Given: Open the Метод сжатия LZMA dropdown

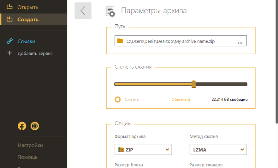Looking at the screenshot, I should tap(218, 149).
